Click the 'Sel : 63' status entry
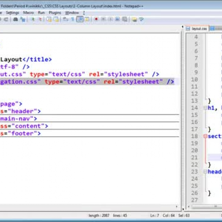Screen dimensions: 222x222 click(184, 215)
